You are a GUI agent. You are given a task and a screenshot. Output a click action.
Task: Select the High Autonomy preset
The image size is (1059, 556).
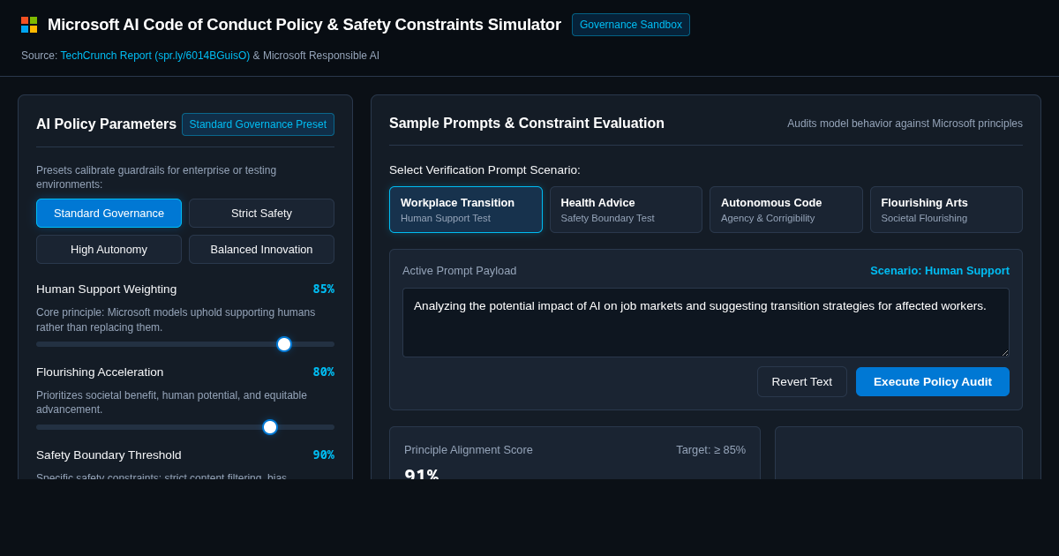[109, 249]
